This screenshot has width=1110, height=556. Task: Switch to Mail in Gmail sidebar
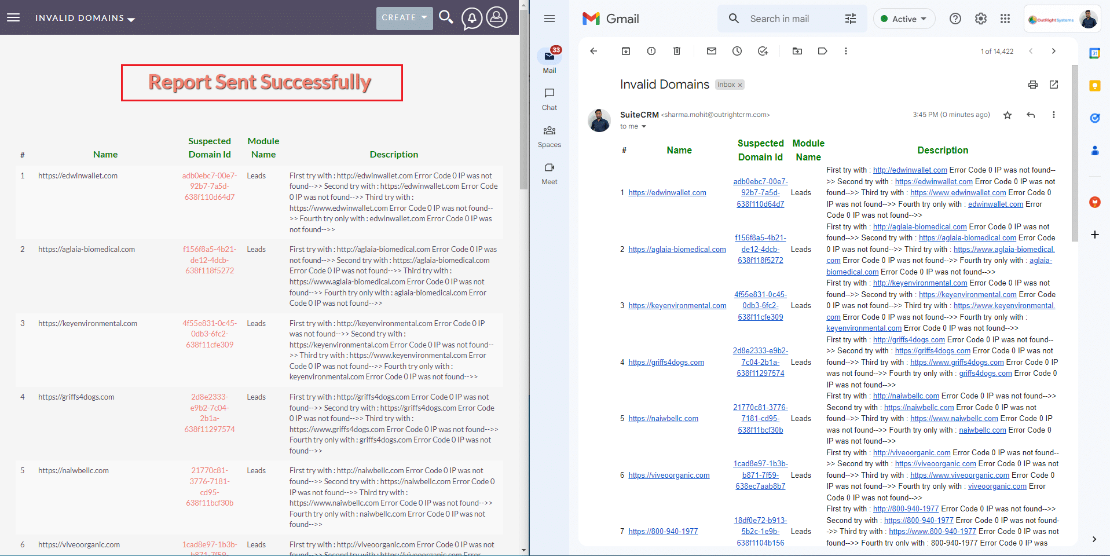549,60
